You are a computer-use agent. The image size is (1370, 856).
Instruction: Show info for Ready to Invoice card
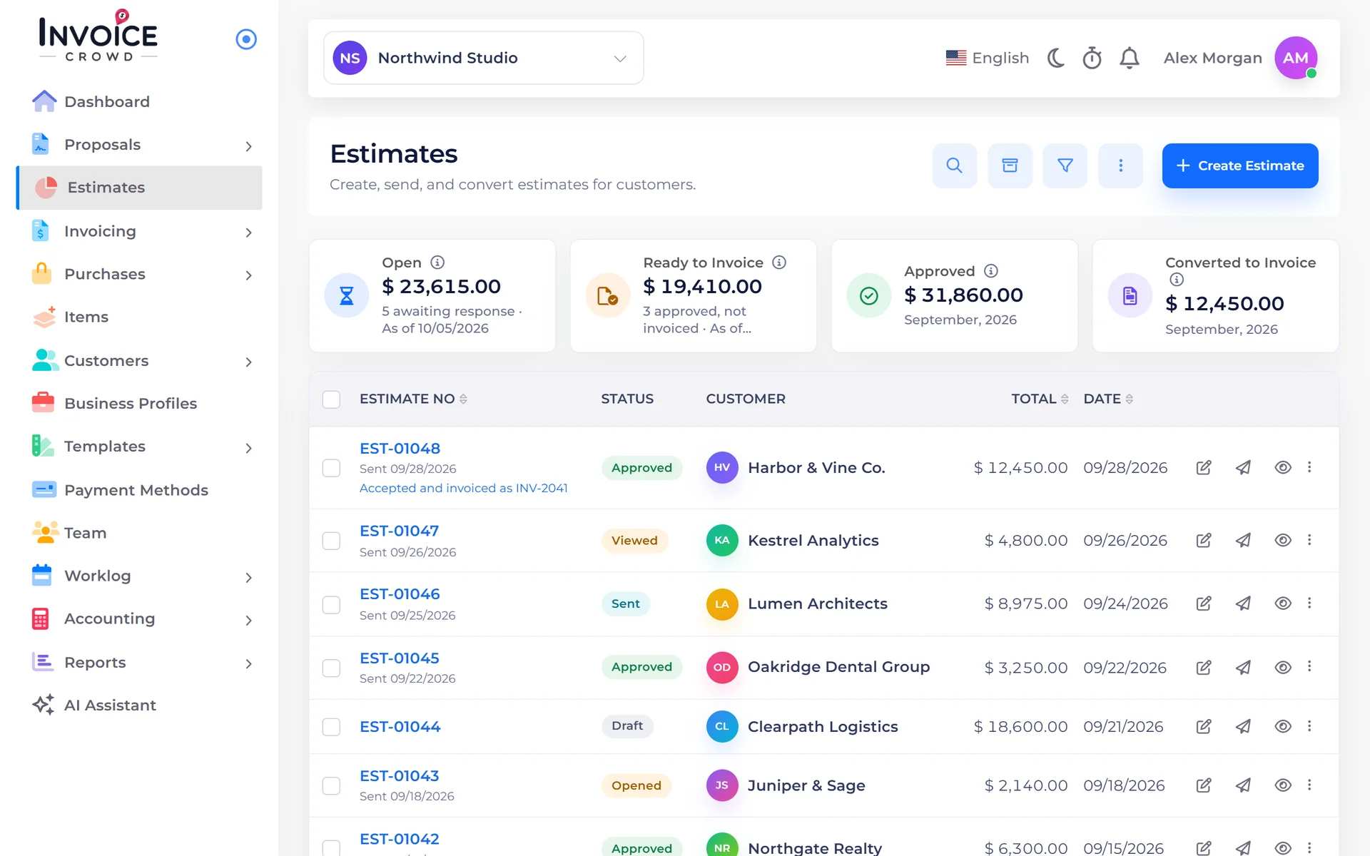[x=779, y=263]
